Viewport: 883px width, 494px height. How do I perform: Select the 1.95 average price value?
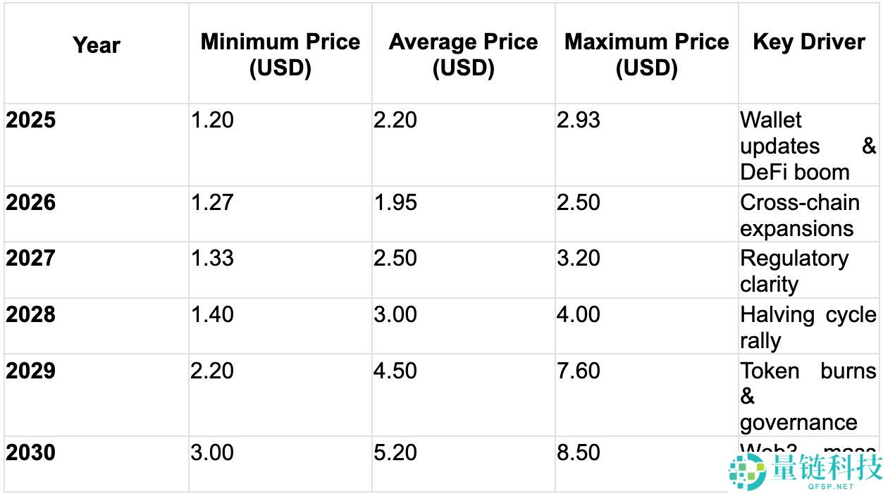[x=395, y=203]
